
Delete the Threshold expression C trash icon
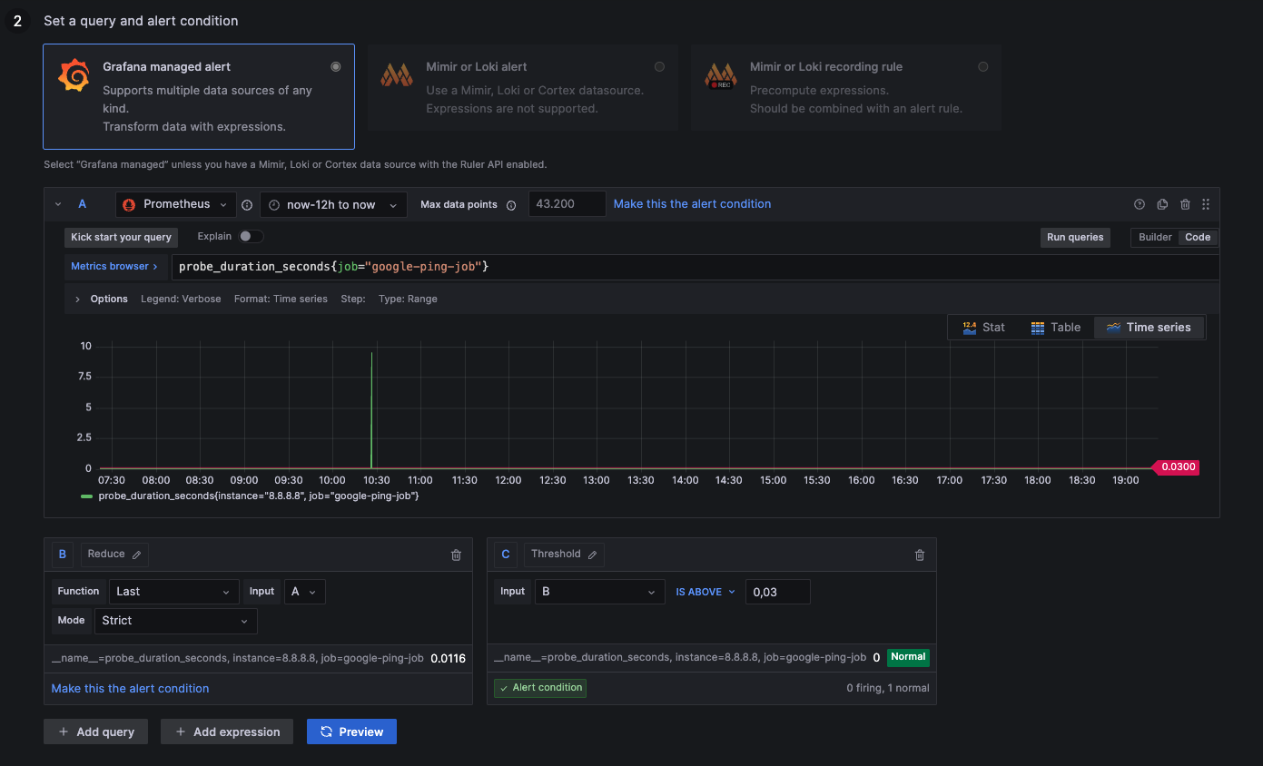point(920,555)
